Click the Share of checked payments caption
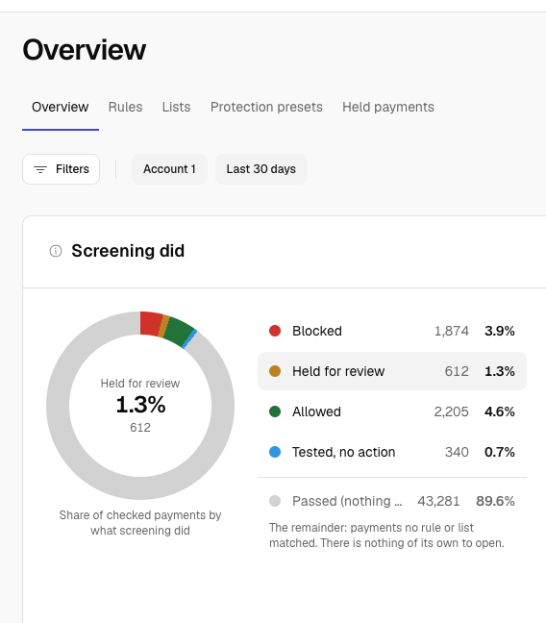The height and width of the screenshot is (623, 546). coord(140,523)
